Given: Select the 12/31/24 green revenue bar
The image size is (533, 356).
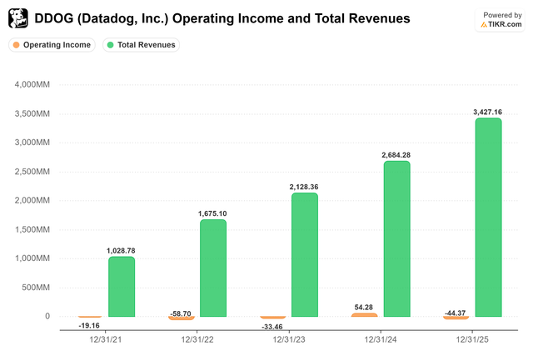Looking at the screenshot, I should [397, 239].
